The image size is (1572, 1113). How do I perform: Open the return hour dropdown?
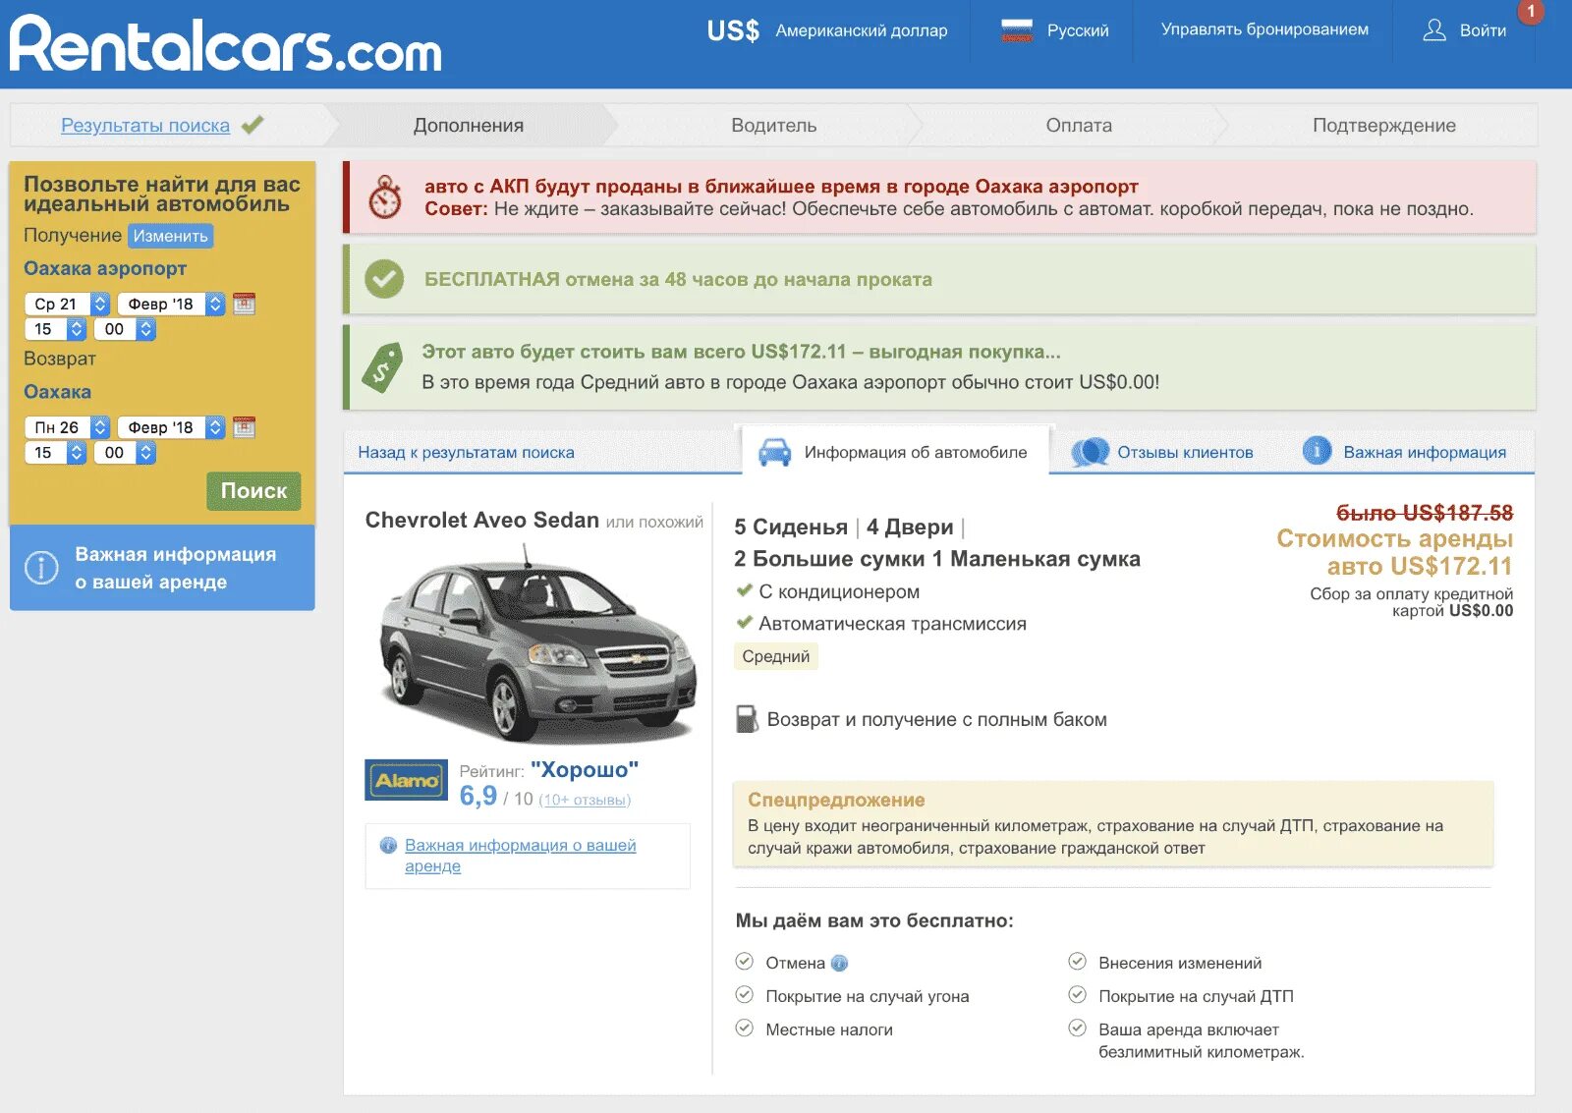coord(55,453)
